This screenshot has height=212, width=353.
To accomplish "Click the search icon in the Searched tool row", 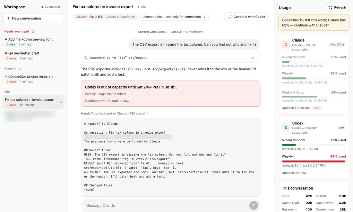I will tap(86, 58).
